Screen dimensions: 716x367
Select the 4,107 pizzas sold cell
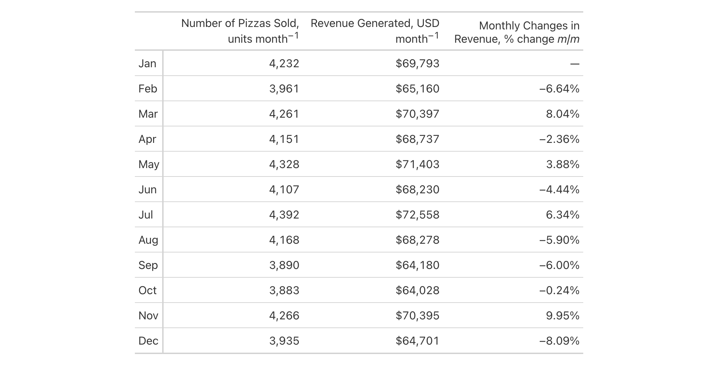(284, 189)
